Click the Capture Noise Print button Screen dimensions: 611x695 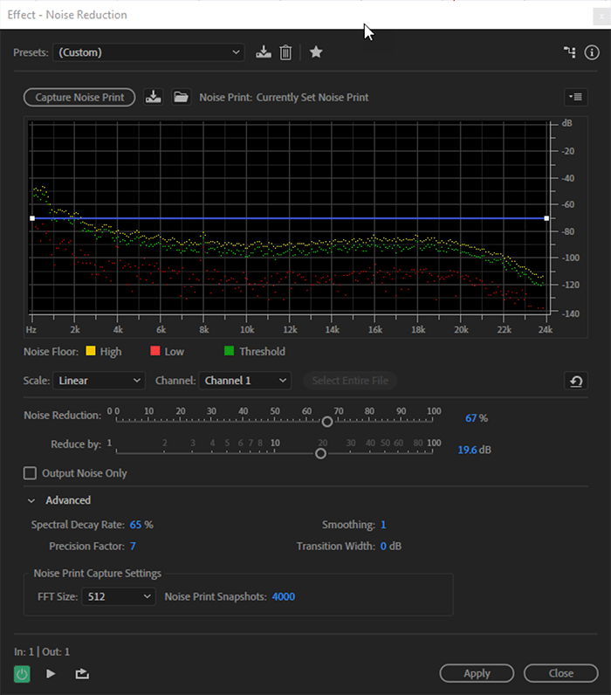[79, 97]
